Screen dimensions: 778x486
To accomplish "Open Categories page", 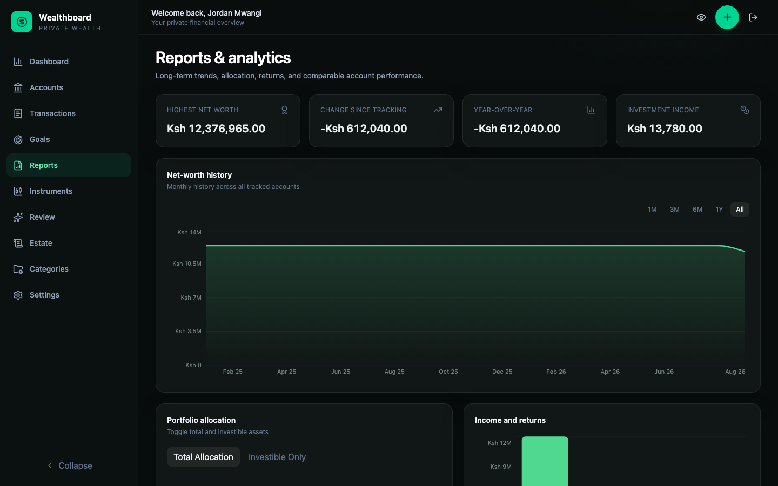I will [69, 269].
